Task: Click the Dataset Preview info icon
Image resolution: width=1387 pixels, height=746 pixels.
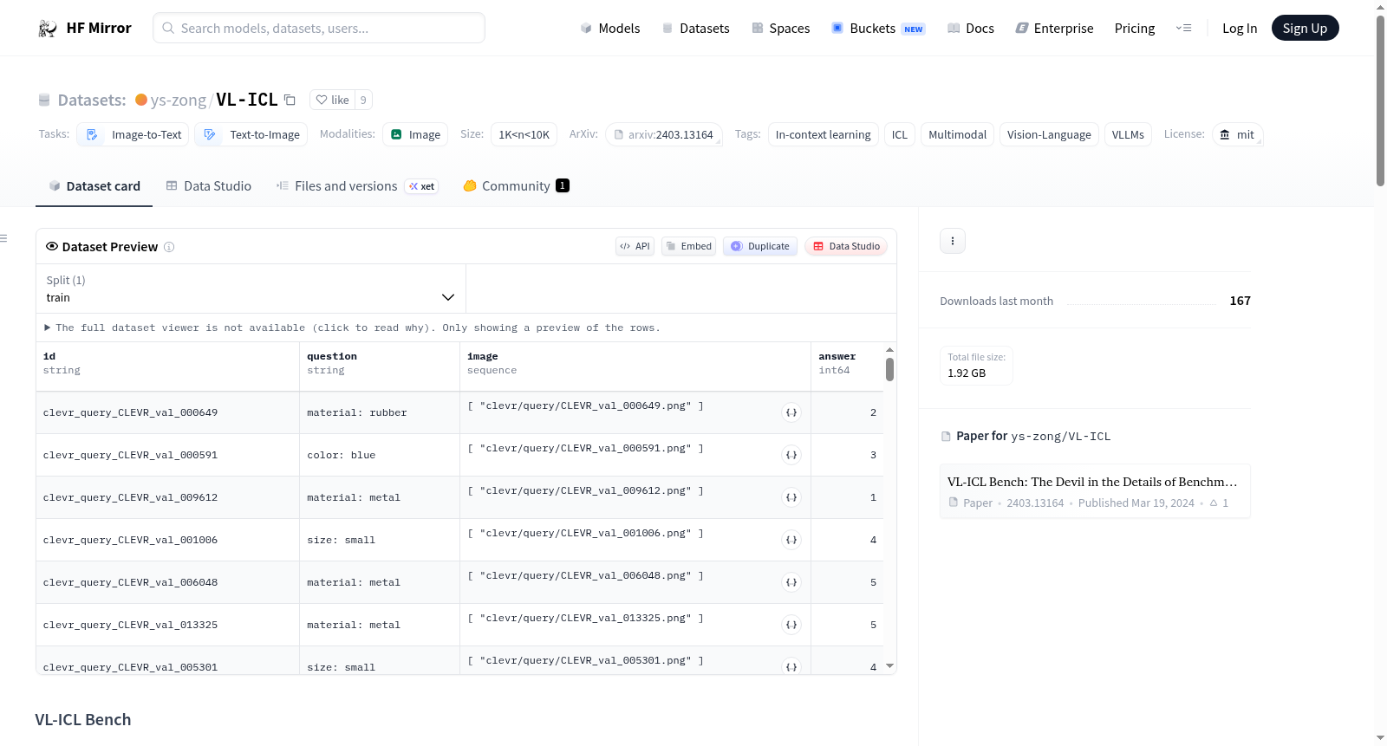Action: [169, 247]
